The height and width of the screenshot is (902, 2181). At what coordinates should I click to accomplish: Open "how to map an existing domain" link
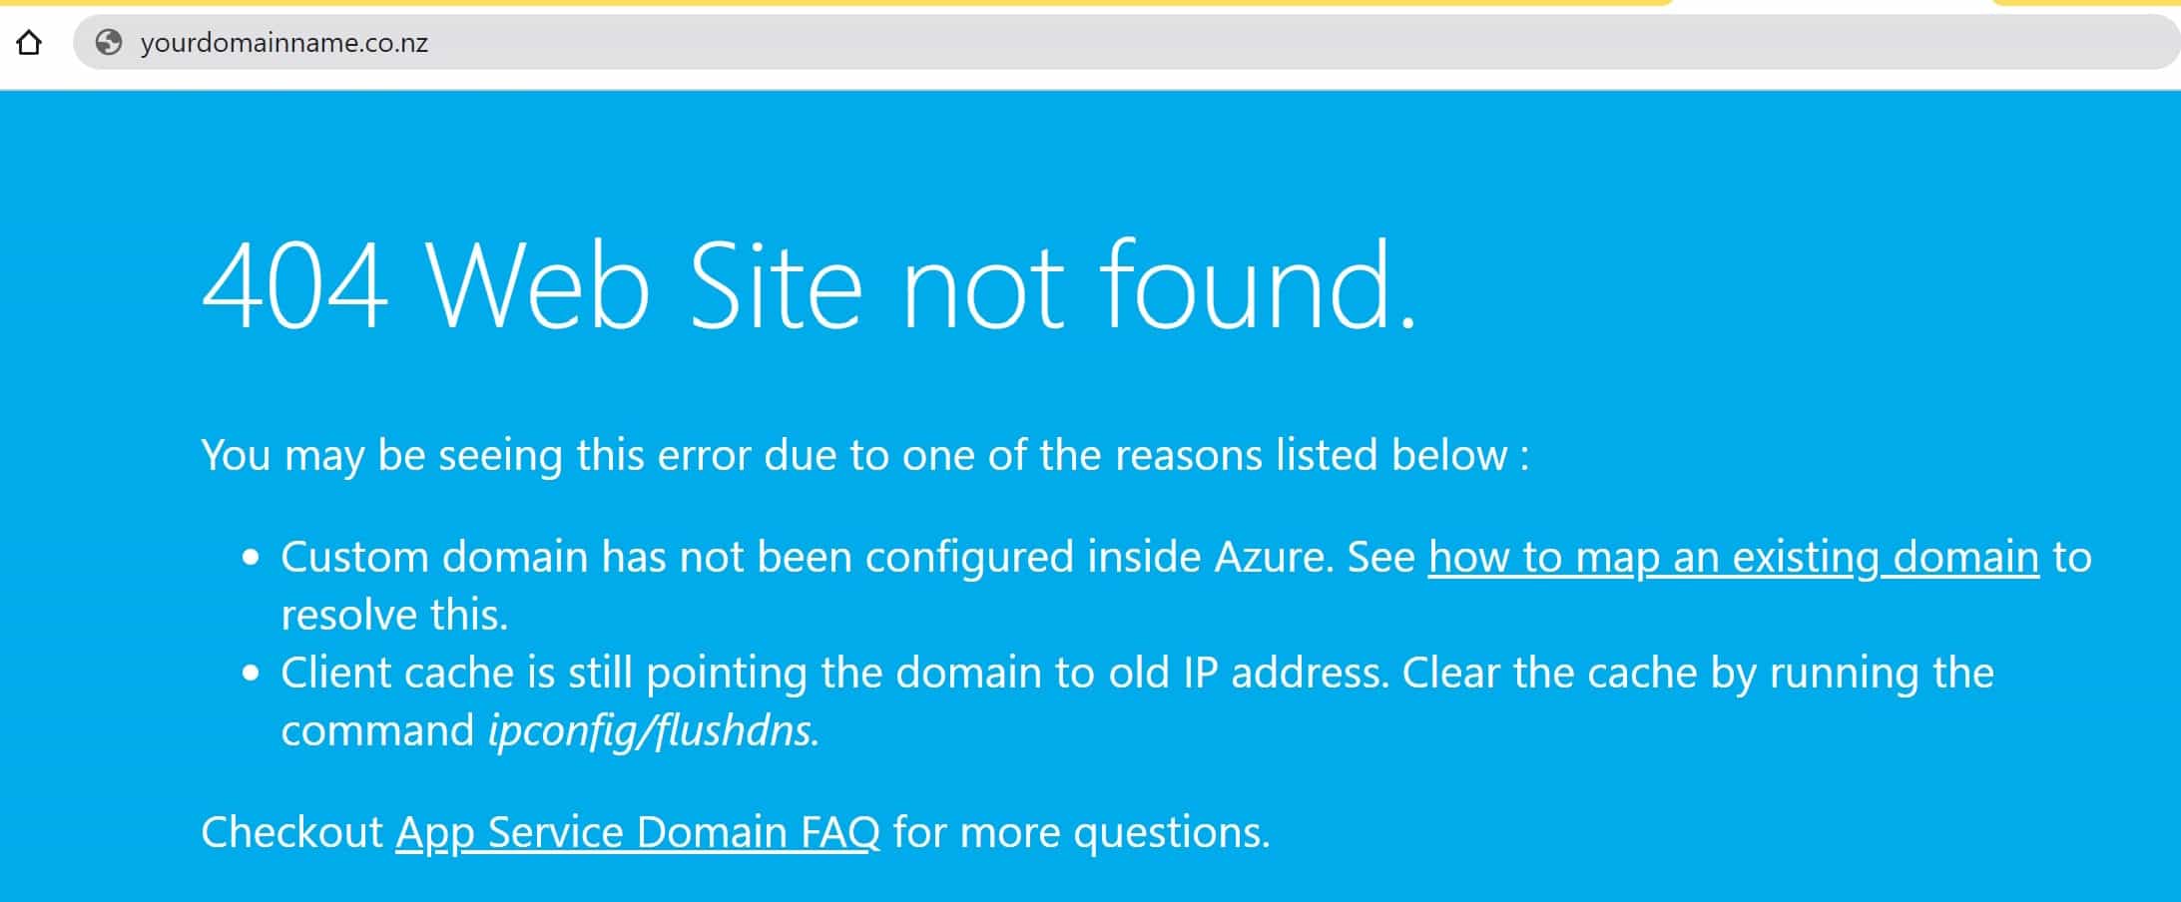point(1733,557)
